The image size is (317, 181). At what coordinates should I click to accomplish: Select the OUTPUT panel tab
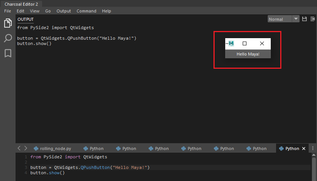coord(25,19)
